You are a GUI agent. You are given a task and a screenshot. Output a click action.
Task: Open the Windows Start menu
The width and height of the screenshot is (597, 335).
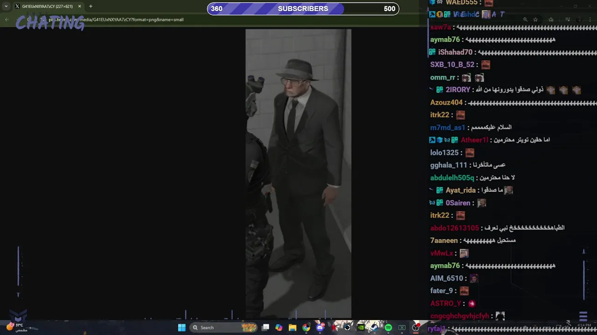[182, 328]
